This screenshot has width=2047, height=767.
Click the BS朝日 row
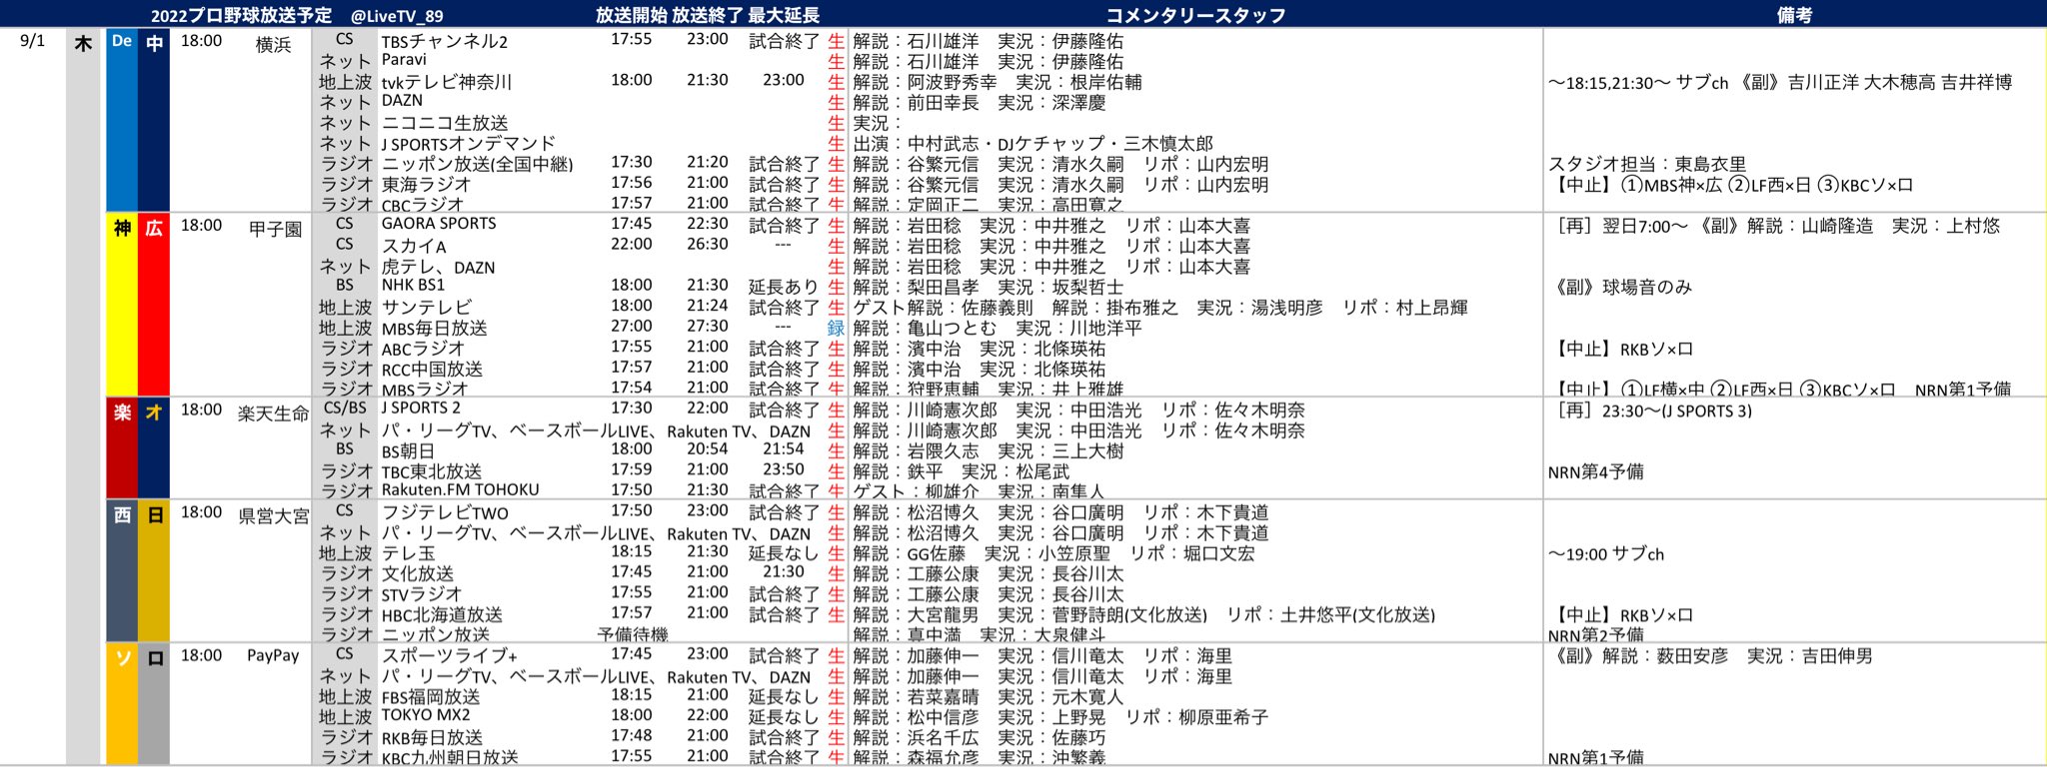tap(408, 451)
